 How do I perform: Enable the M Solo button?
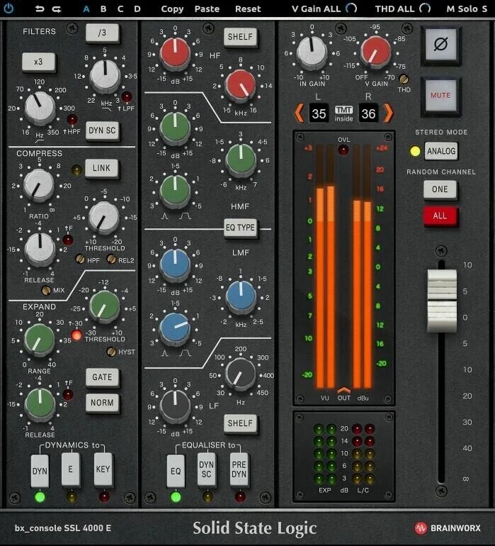point(450,9)
